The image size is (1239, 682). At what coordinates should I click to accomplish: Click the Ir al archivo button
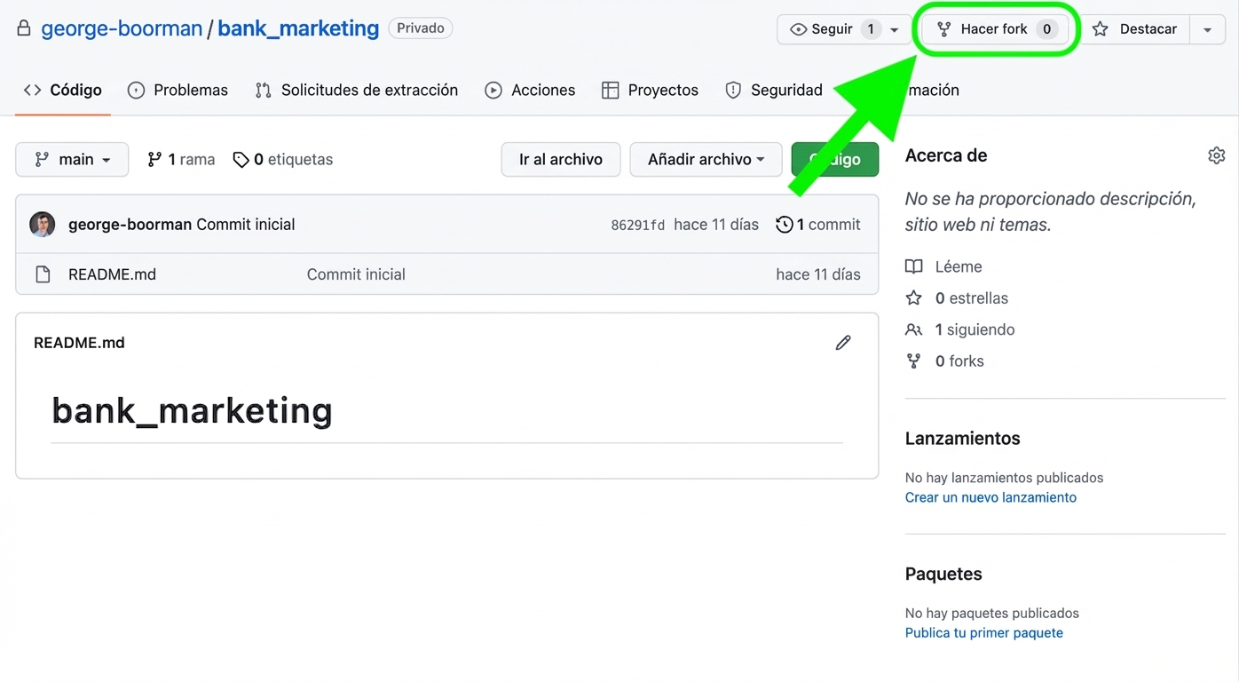tap(561, 160)
